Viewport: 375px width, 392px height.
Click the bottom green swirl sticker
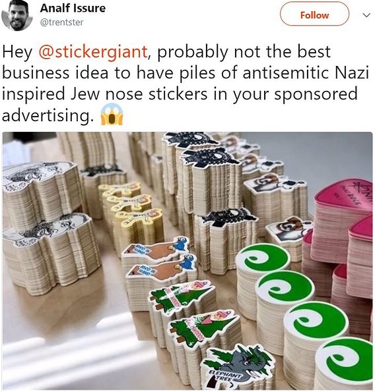click(345, 360)
